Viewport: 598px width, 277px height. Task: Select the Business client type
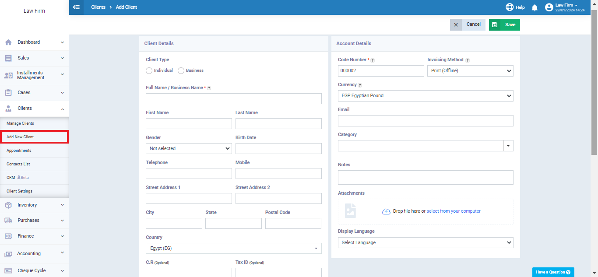[x=181, y=70]
